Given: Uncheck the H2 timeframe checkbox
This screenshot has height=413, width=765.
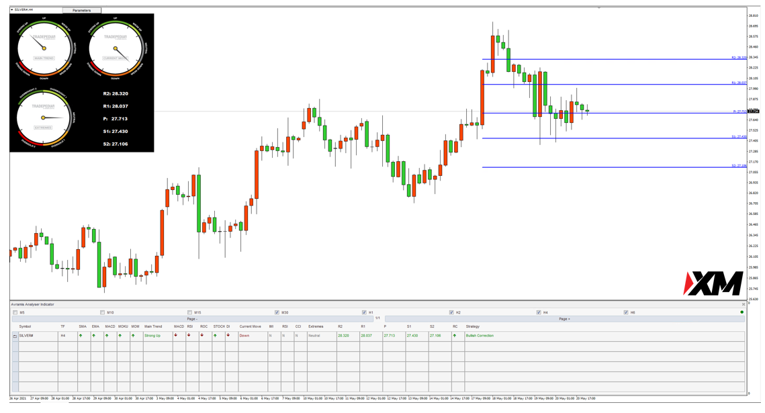Looking at the screenshot, I should click(452, 312).
